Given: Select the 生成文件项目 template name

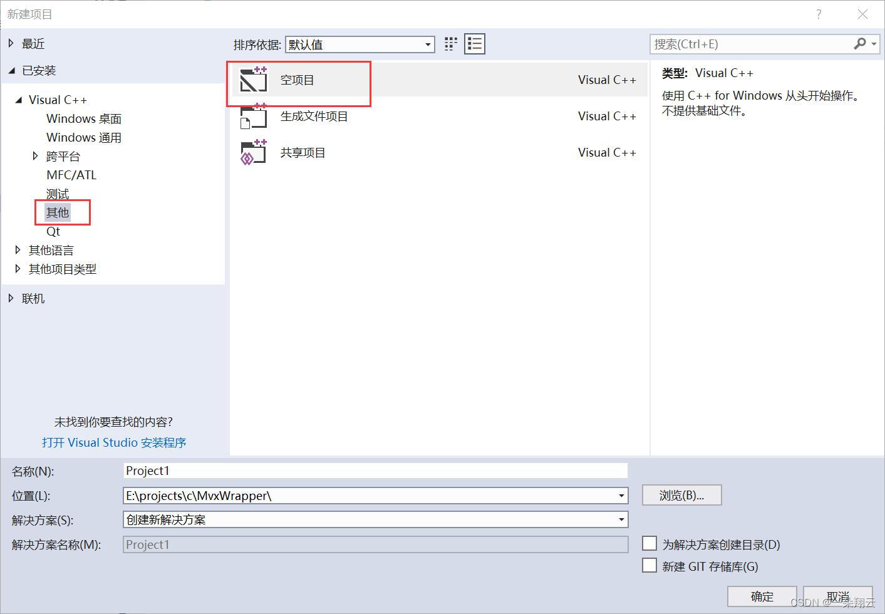Looking at the screenshot, I should [314, 116].
